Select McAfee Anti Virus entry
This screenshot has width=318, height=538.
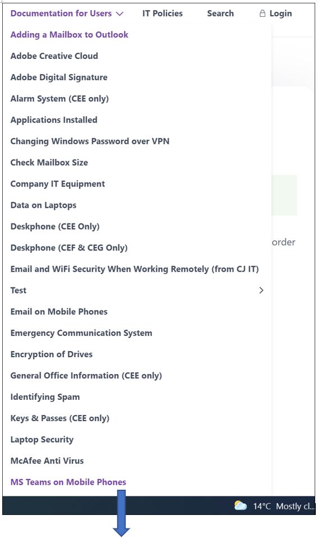click(x=47, y=461)
